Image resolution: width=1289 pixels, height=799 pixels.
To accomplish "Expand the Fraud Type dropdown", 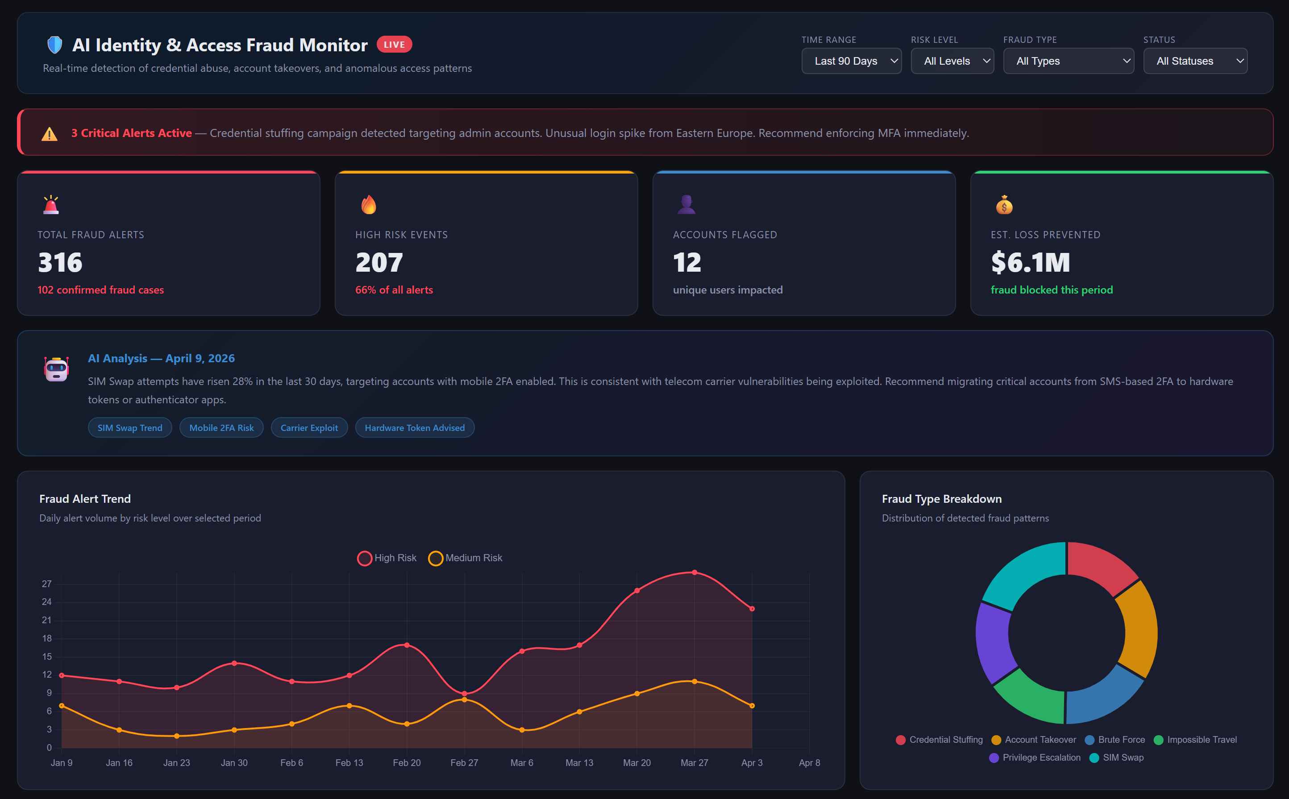I will pyautogui.click(x=1068, y=61).
